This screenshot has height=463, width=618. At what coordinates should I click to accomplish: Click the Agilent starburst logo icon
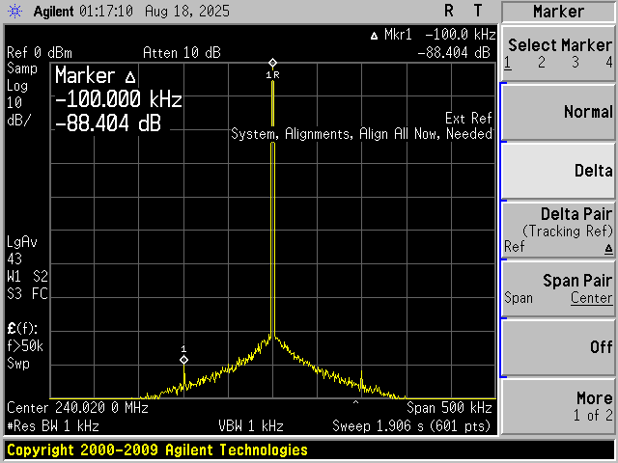(x=15, y=12)
